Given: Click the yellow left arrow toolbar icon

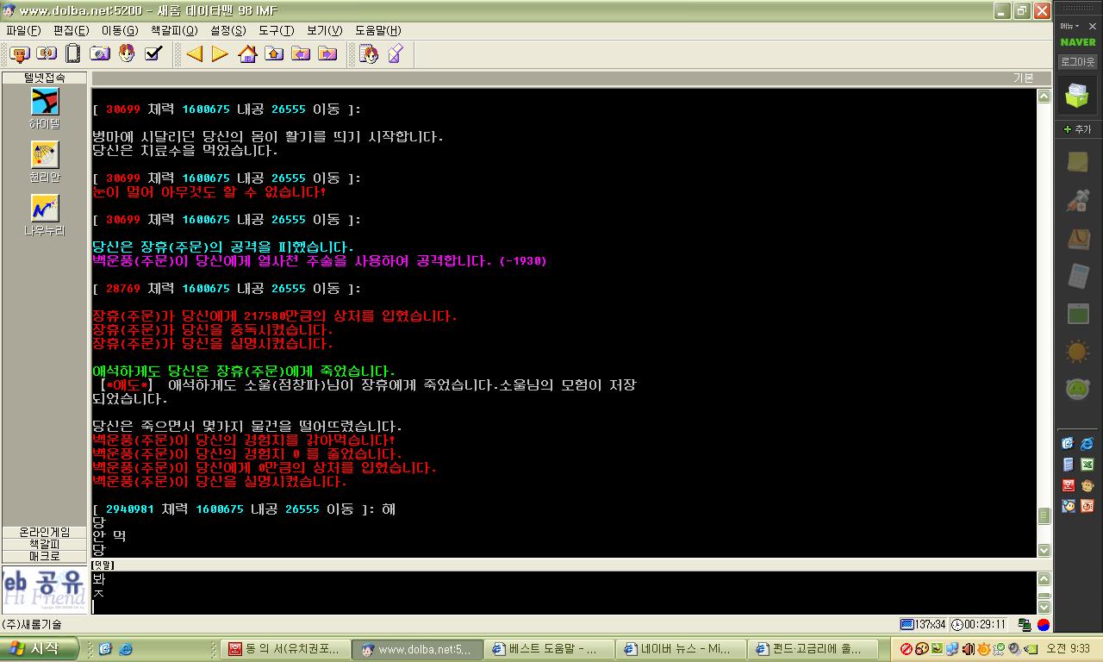Looking at the screenshot, I should point(195,54).
